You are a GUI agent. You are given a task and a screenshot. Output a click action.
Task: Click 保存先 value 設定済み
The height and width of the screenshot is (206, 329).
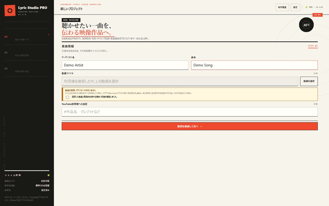[45, 190]
